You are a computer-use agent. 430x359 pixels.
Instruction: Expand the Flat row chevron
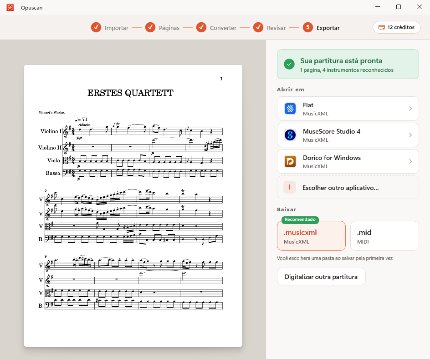tap(410, 109)
